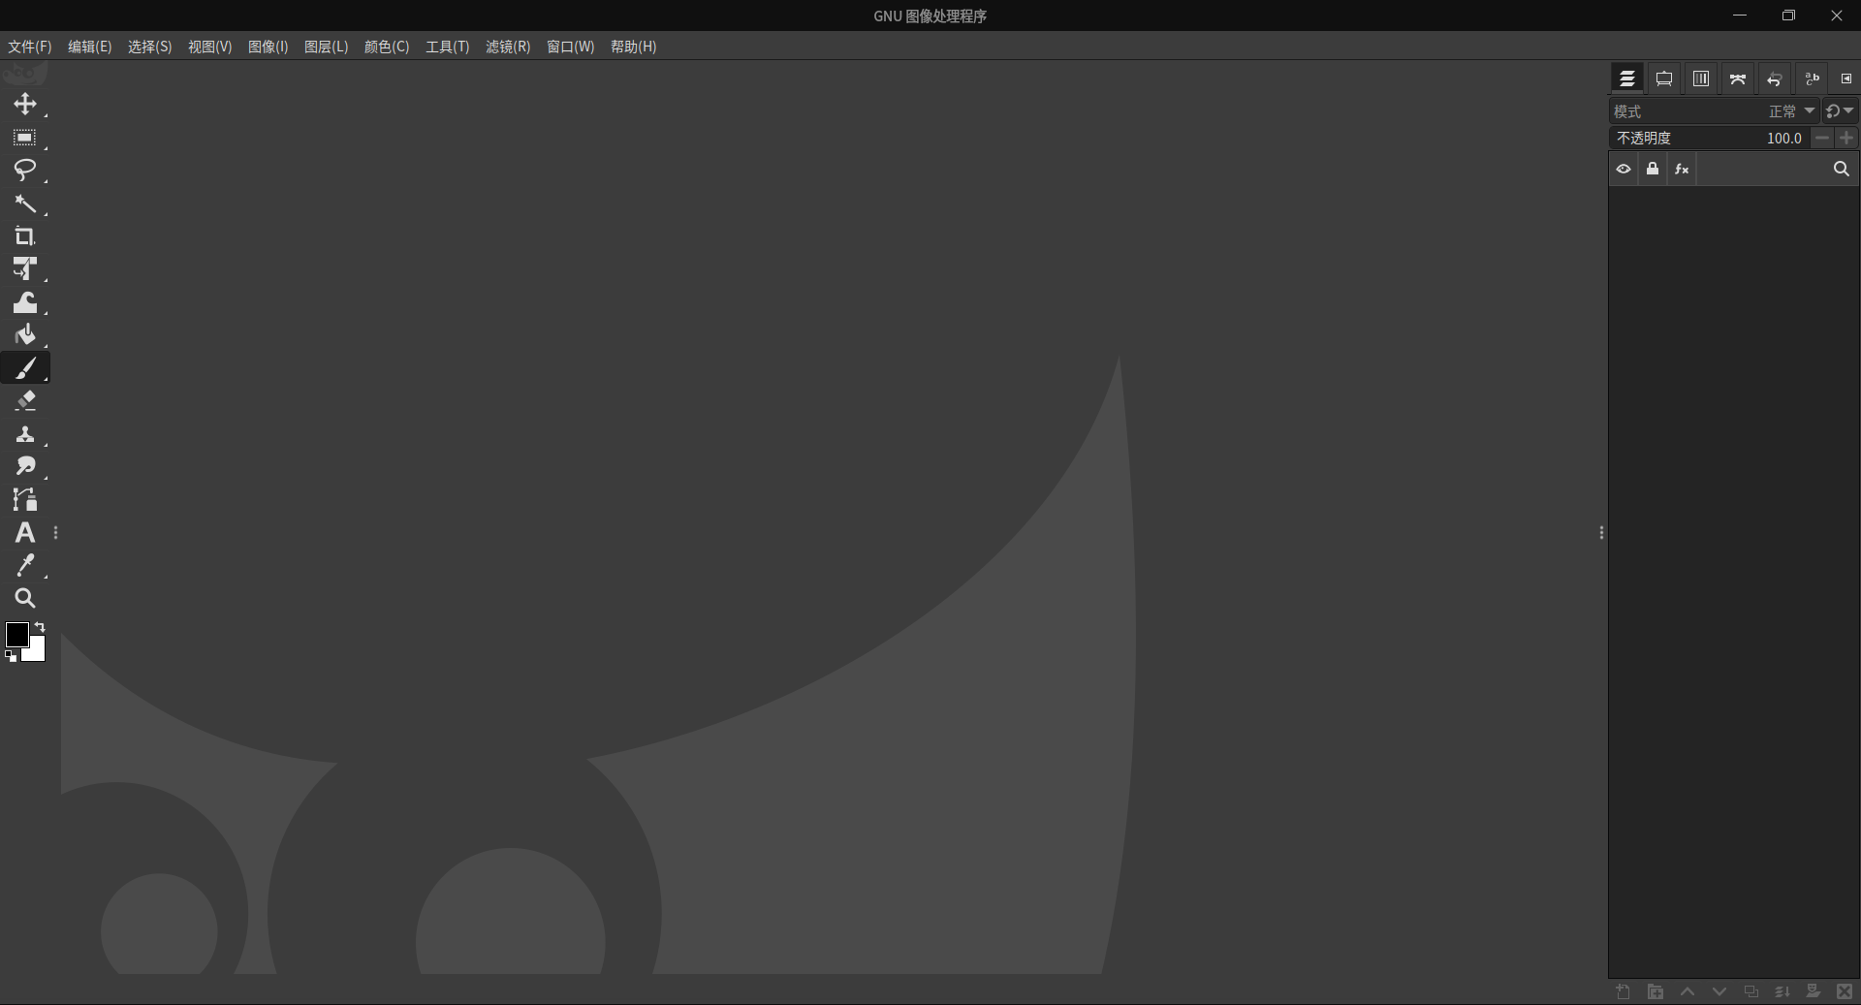1861x1005 pixels.
Task: Open the dock tab configuration menu
Action: click(1846, 79)
